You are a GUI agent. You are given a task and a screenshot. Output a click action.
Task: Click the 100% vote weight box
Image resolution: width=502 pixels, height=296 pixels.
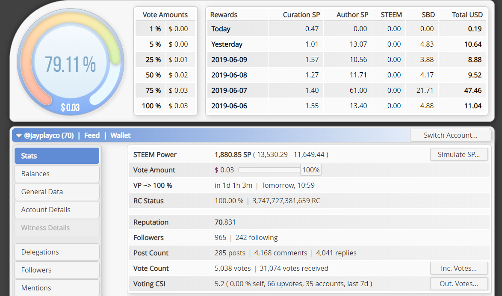pyautogui.click(x=311, y=170)
